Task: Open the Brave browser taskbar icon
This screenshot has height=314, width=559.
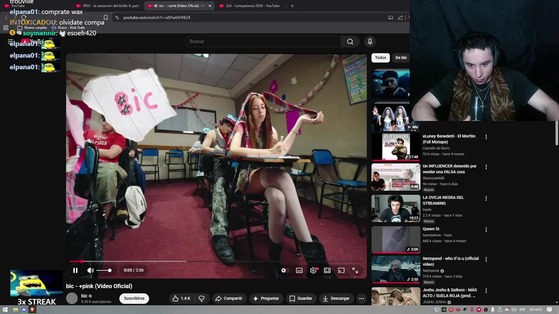Action: (32, 310)
